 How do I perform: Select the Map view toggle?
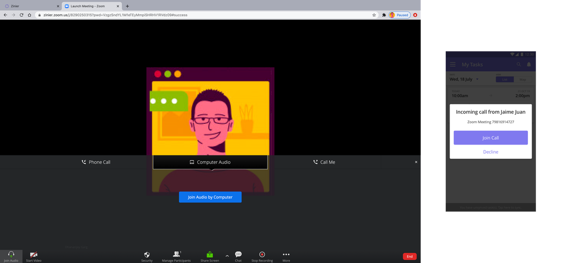[x=523, y=79]
